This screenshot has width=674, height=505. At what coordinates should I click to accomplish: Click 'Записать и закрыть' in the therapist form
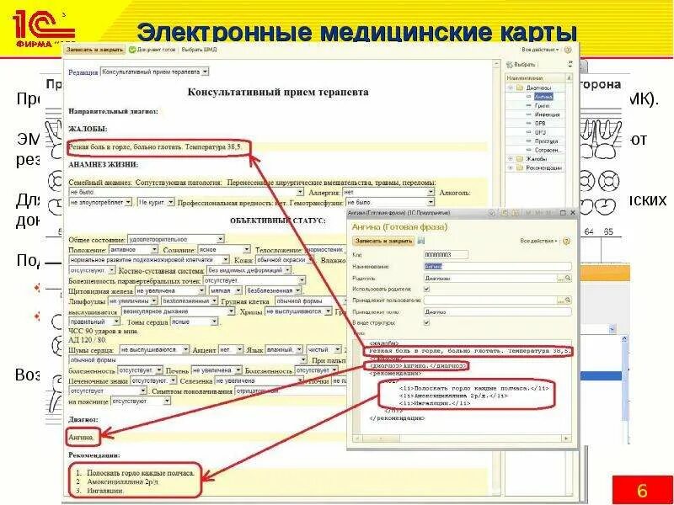pyautogui.click(x=94, y=50)
